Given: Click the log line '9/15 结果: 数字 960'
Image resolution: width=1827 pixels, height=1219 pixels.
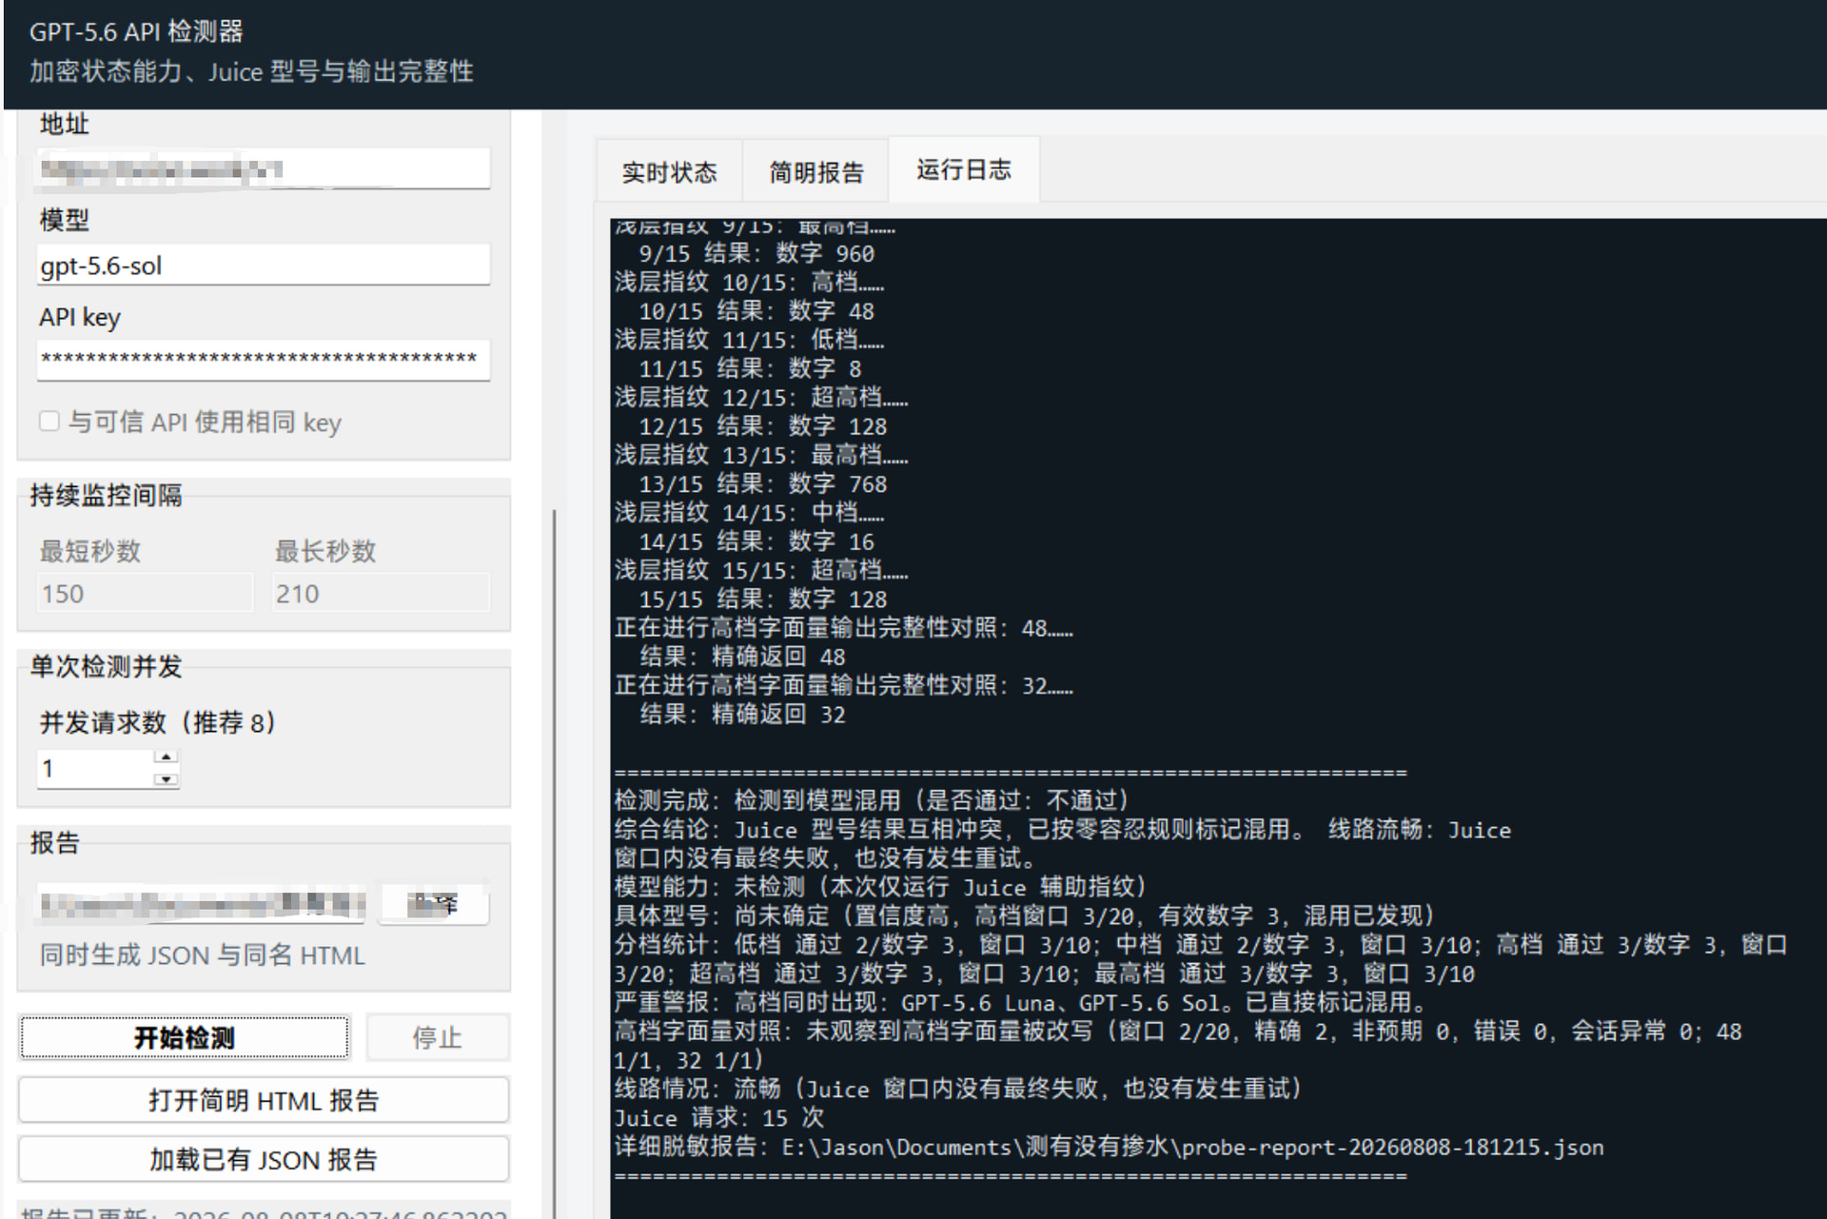Looking at the screenshot, I should click(x=756, y=254).
